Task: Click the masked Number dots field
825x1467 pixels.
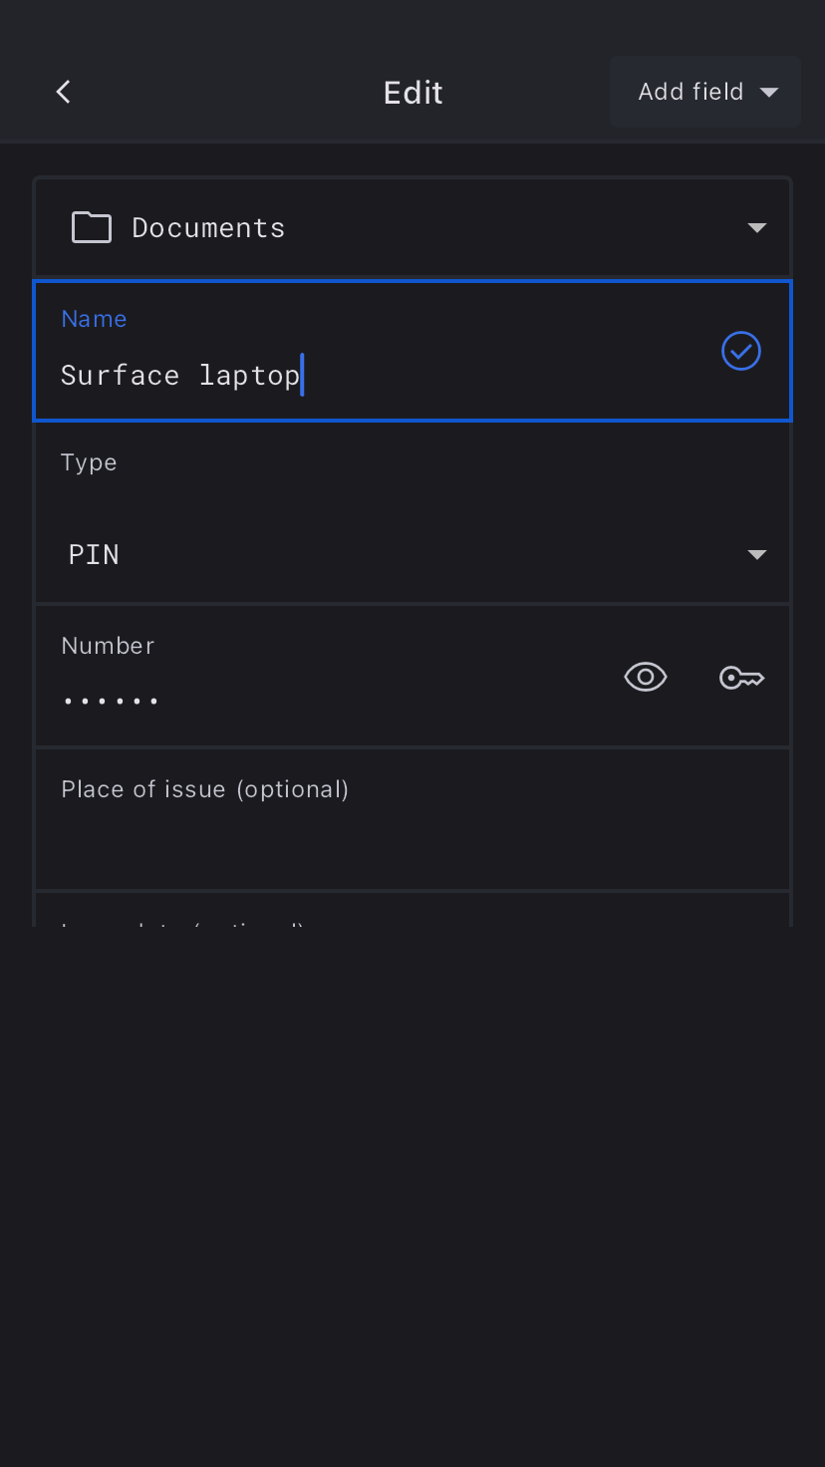Action: coord(111,701)
